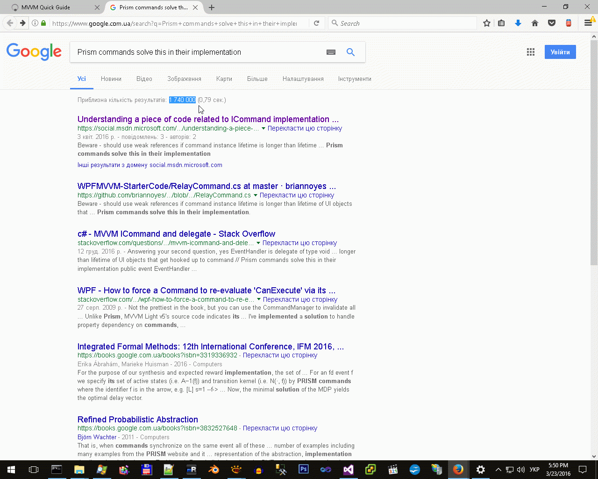
Task: Open the Windows Start menu
Action: tap(11, 470)
